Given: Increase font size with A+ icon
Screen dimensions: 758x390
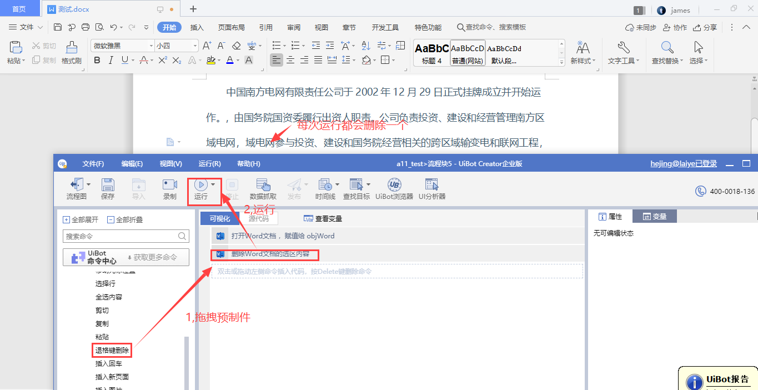Looking at the screenshot, I should pos(207,46).
